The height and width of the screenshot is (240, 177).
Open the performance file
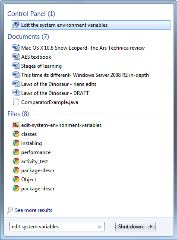click(36, 152)
